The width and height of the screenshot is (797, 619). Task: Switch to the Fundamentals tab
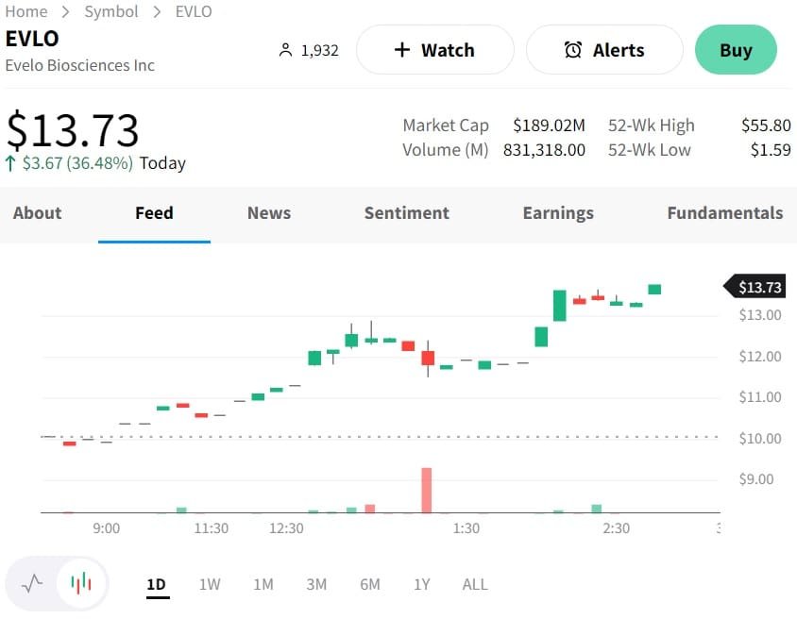[724, 213]
